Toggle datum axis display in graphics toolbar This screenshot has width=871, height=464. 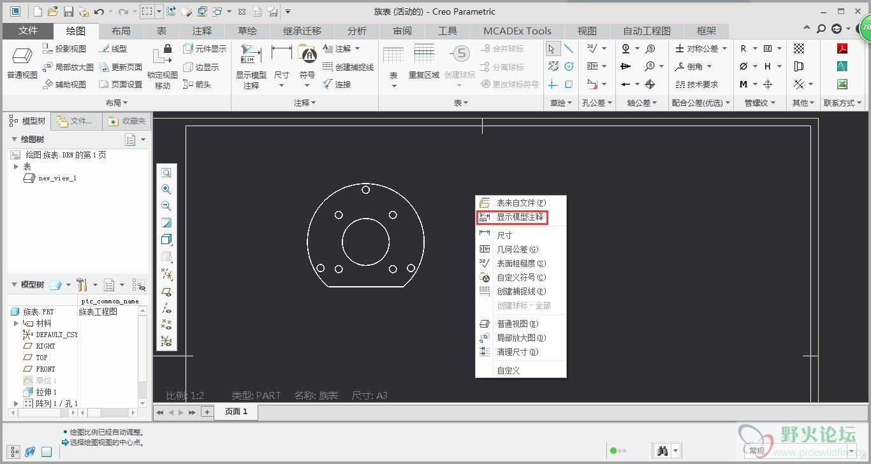[x=166, y=308]
